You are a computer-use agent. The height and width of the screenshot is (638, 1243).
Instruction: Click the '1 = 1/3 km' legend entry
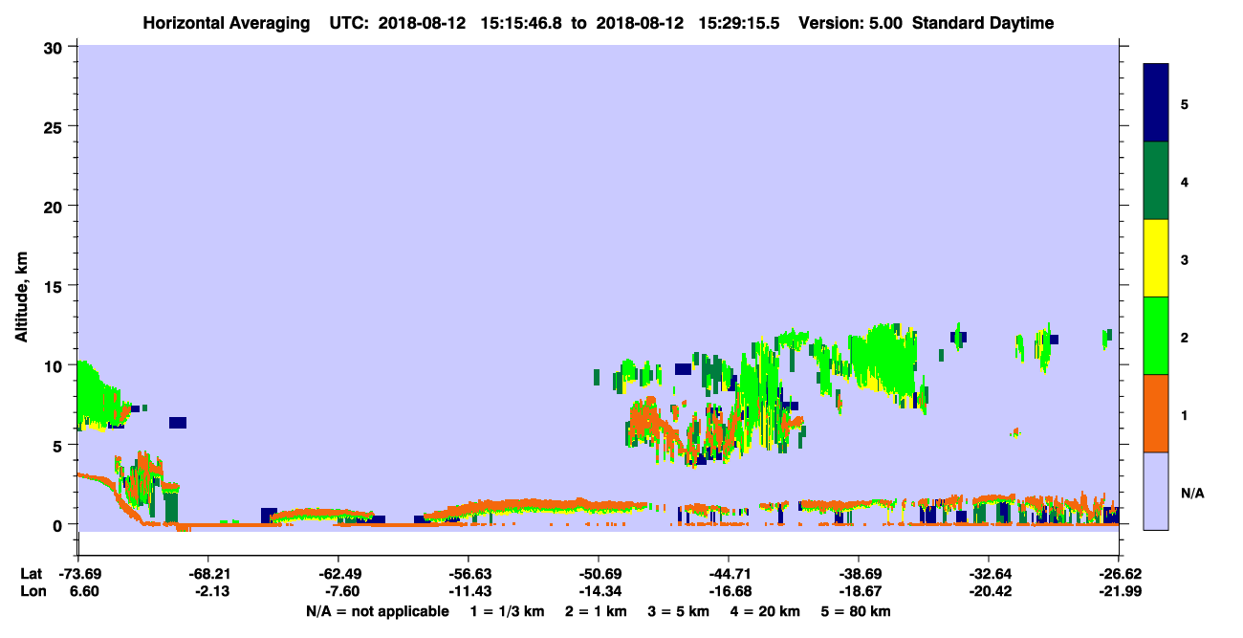(x=507, y=611)
